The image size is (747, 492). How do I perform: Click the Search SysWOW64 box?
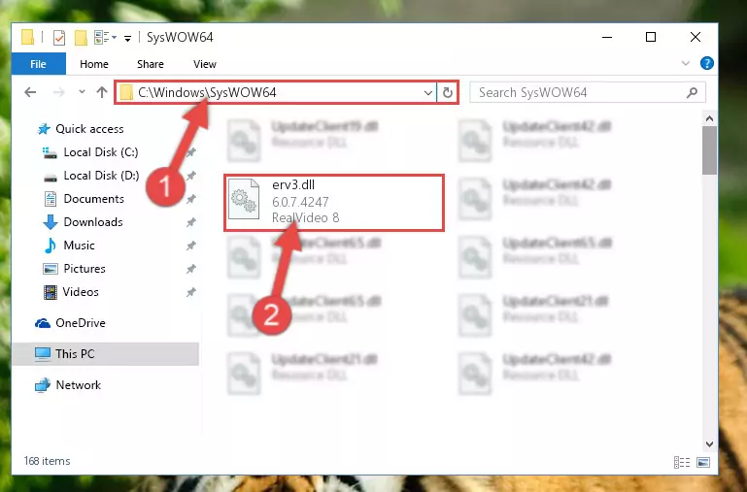588,92
